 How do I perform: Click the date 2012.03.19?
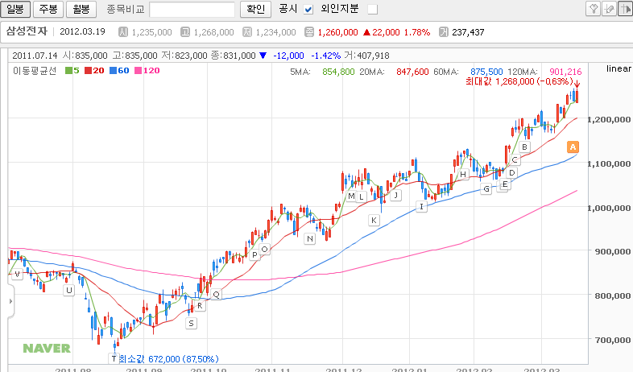(x=82, y=32)
